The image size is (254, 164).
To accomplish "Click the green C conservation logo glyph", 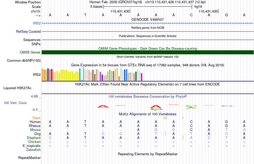I will tap(191, 106).
